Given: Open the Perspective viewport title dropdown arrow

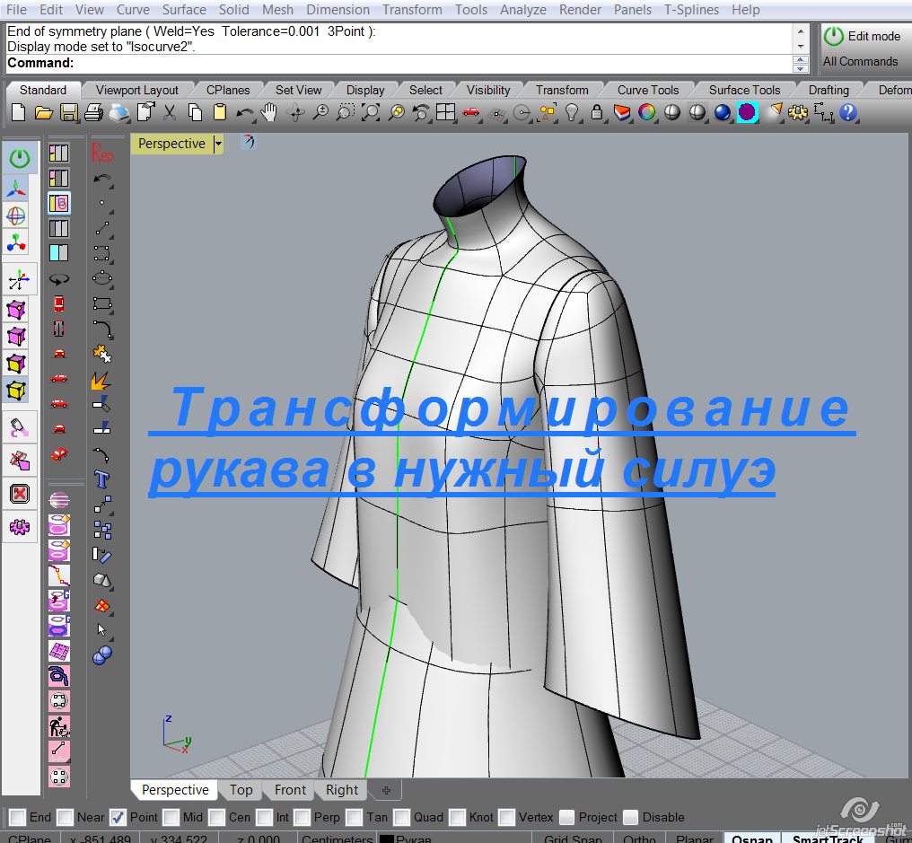Looking at the screenshot, I should pyautogui.click(x=218, y=144).
